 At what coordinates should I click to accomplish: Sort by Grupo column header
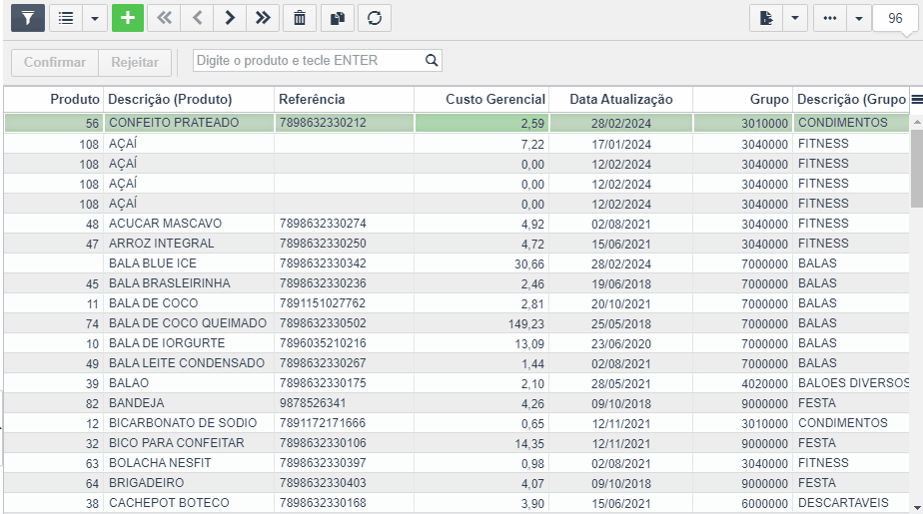(743, 99)
